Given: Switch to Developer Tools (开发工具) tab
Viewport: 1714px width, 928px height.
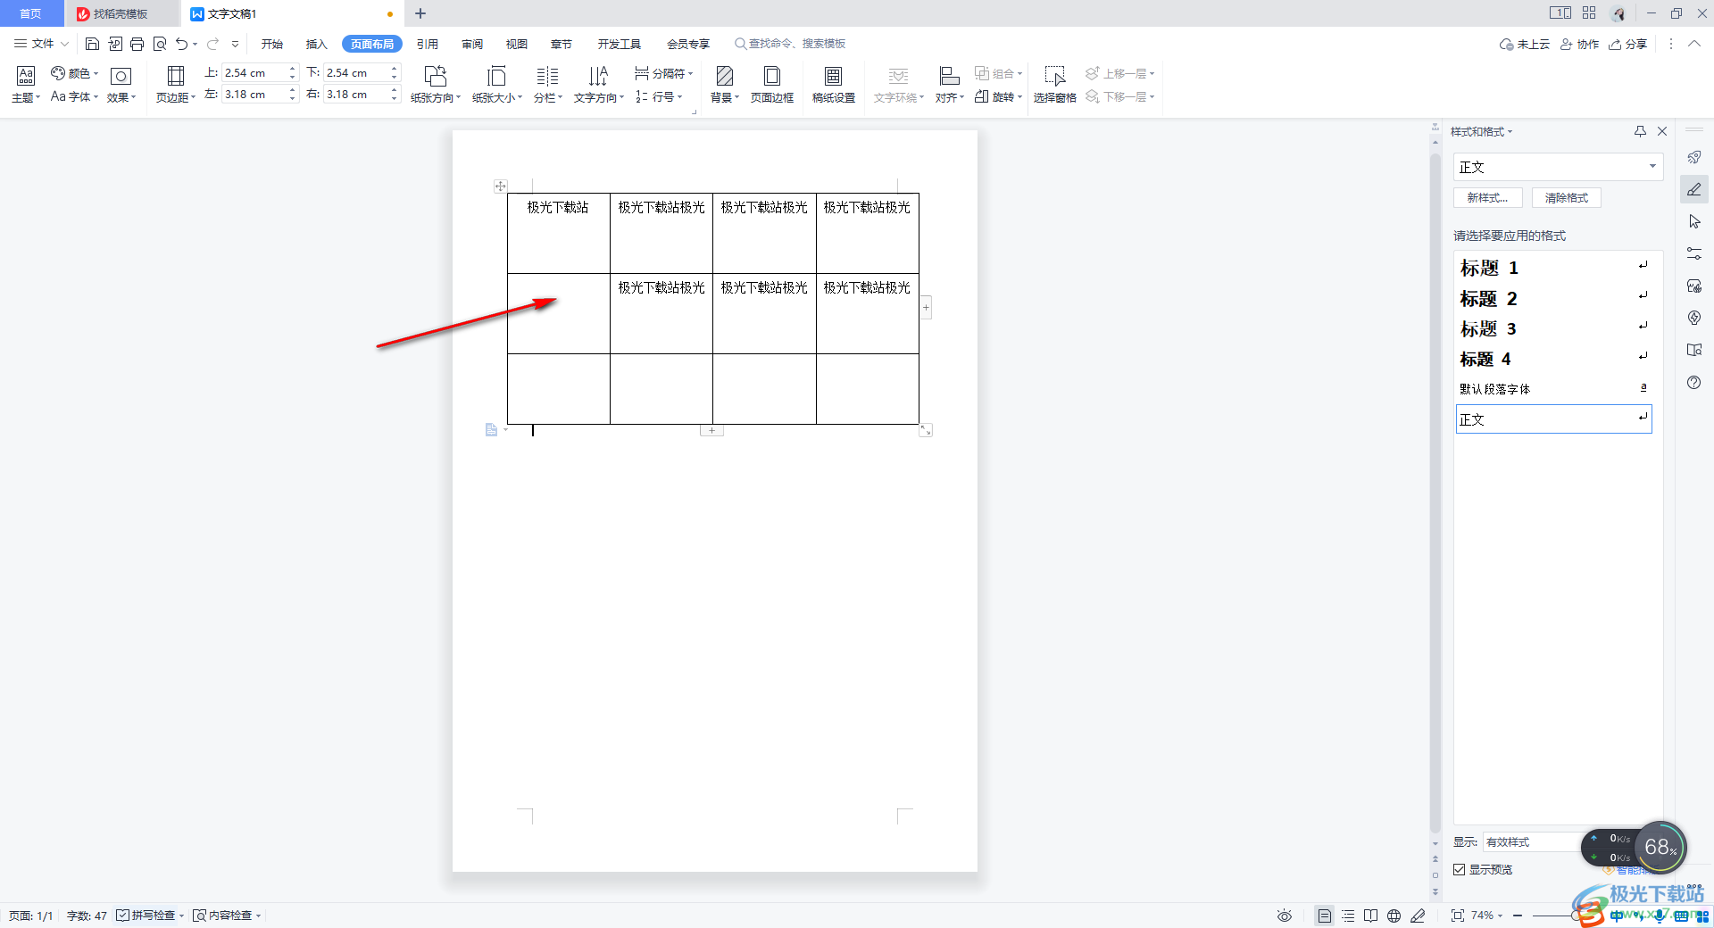Looking at the screenshot, I should tap(620, 44).
